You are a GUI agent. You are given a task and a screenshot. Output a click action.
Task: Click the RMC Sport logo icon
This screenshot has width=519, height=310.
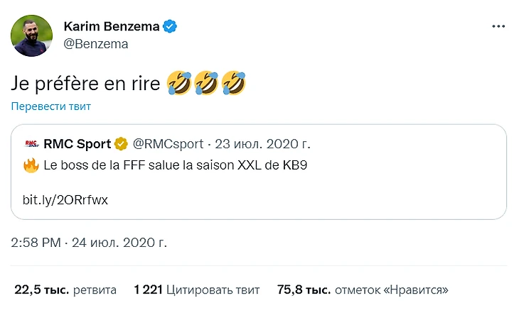31,144
